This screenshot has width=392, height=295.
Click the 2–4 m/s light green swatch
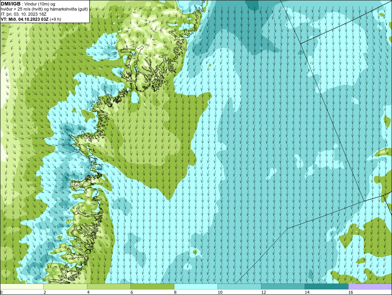click(65, 286)
